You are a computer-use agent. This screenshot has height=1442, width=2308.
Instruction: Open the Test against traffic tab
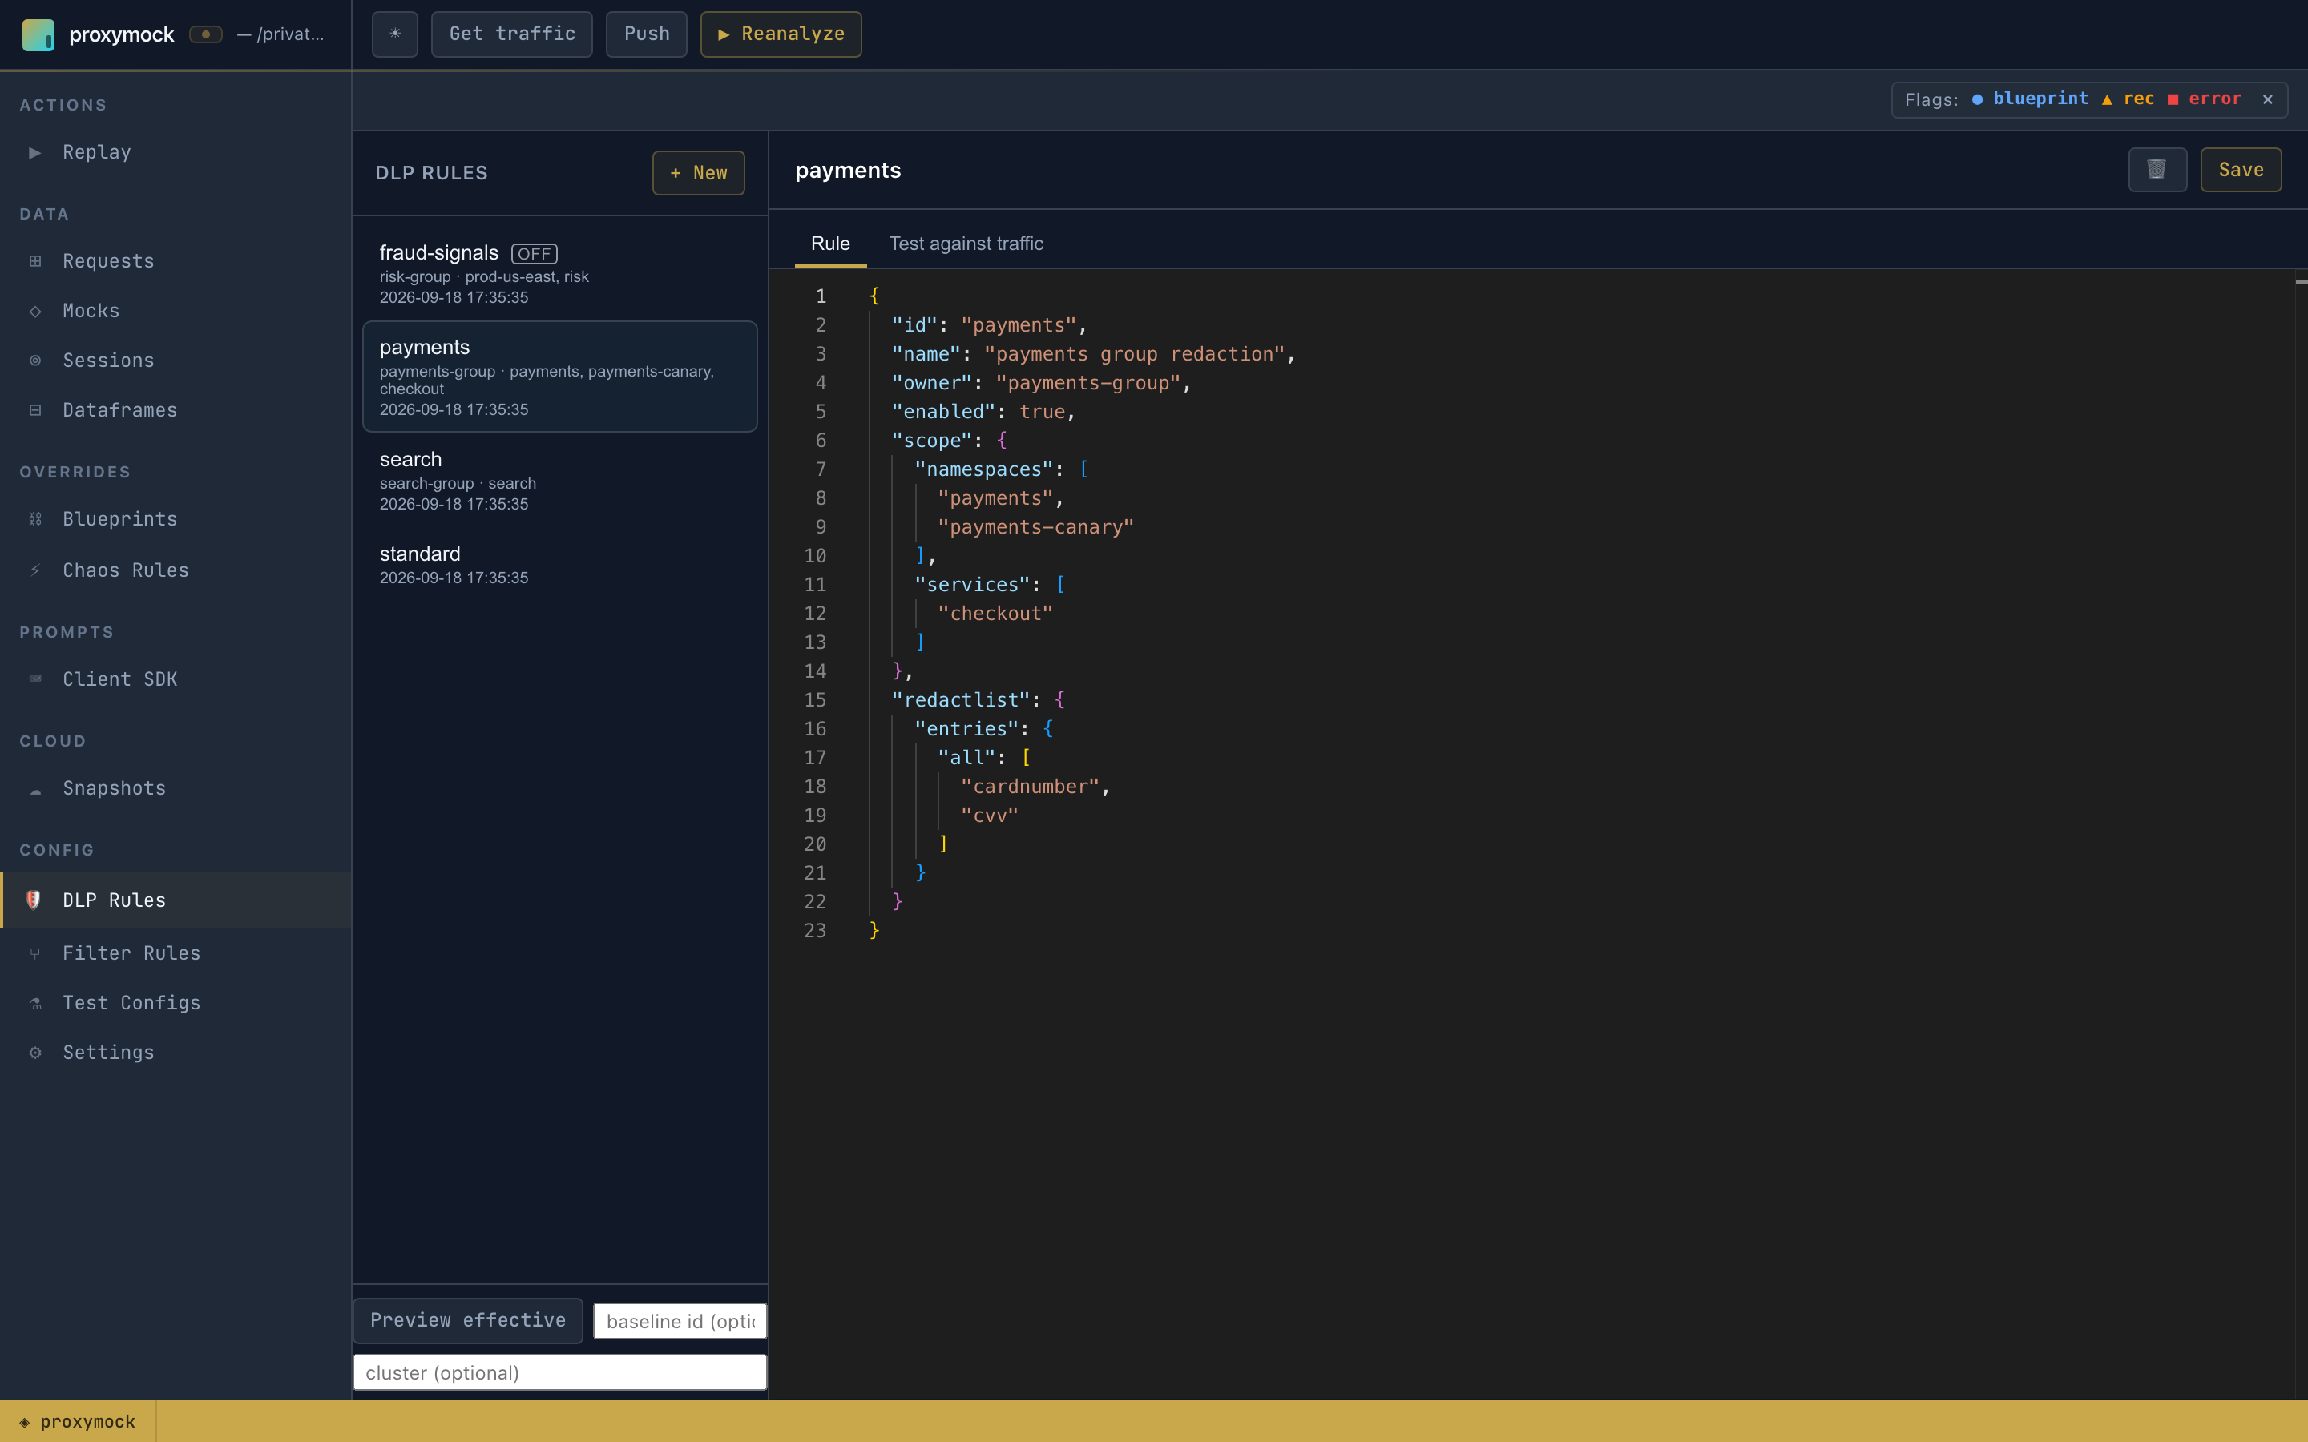click(x=966, y=244)
